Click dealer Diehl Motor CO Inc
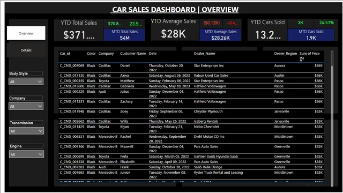 coord(209,137)
